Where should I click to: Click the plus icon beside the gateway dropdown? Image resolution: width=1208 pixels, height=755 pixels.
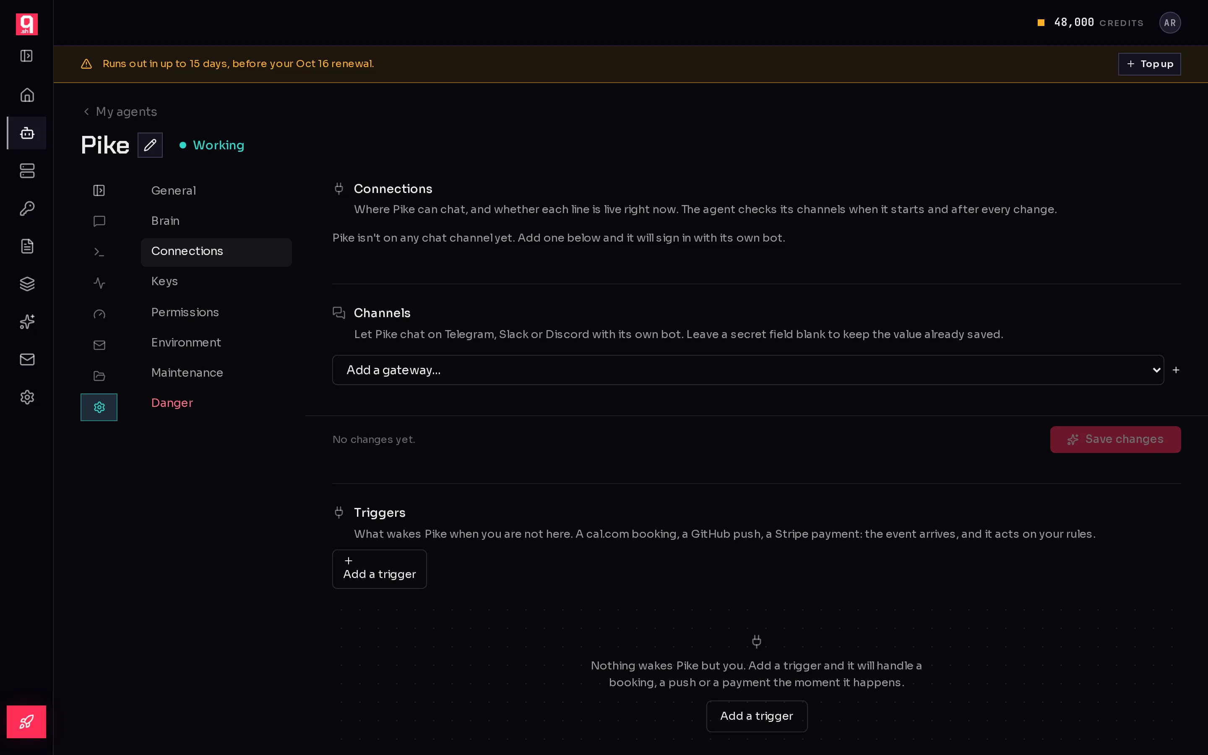(x=1176, y=370)
